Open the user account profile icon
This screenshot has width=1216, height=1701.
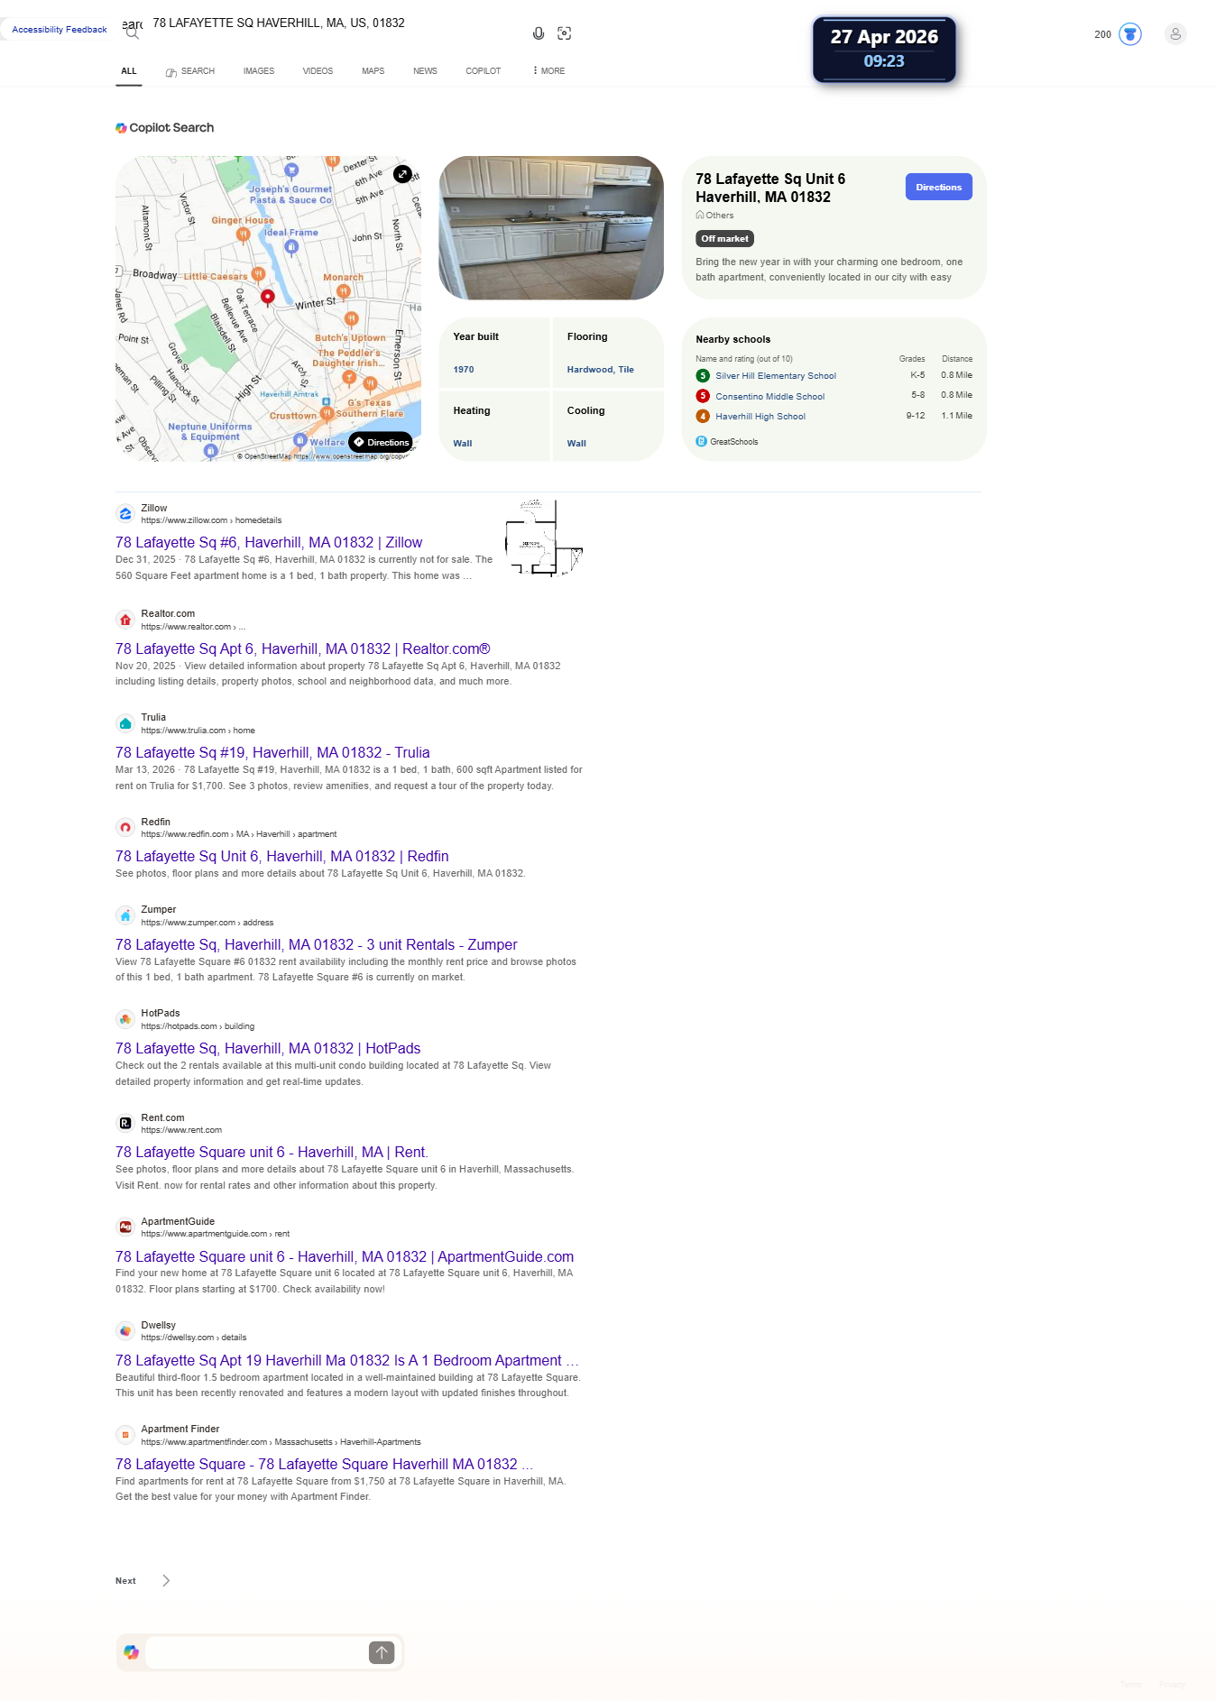[1175, 34]
